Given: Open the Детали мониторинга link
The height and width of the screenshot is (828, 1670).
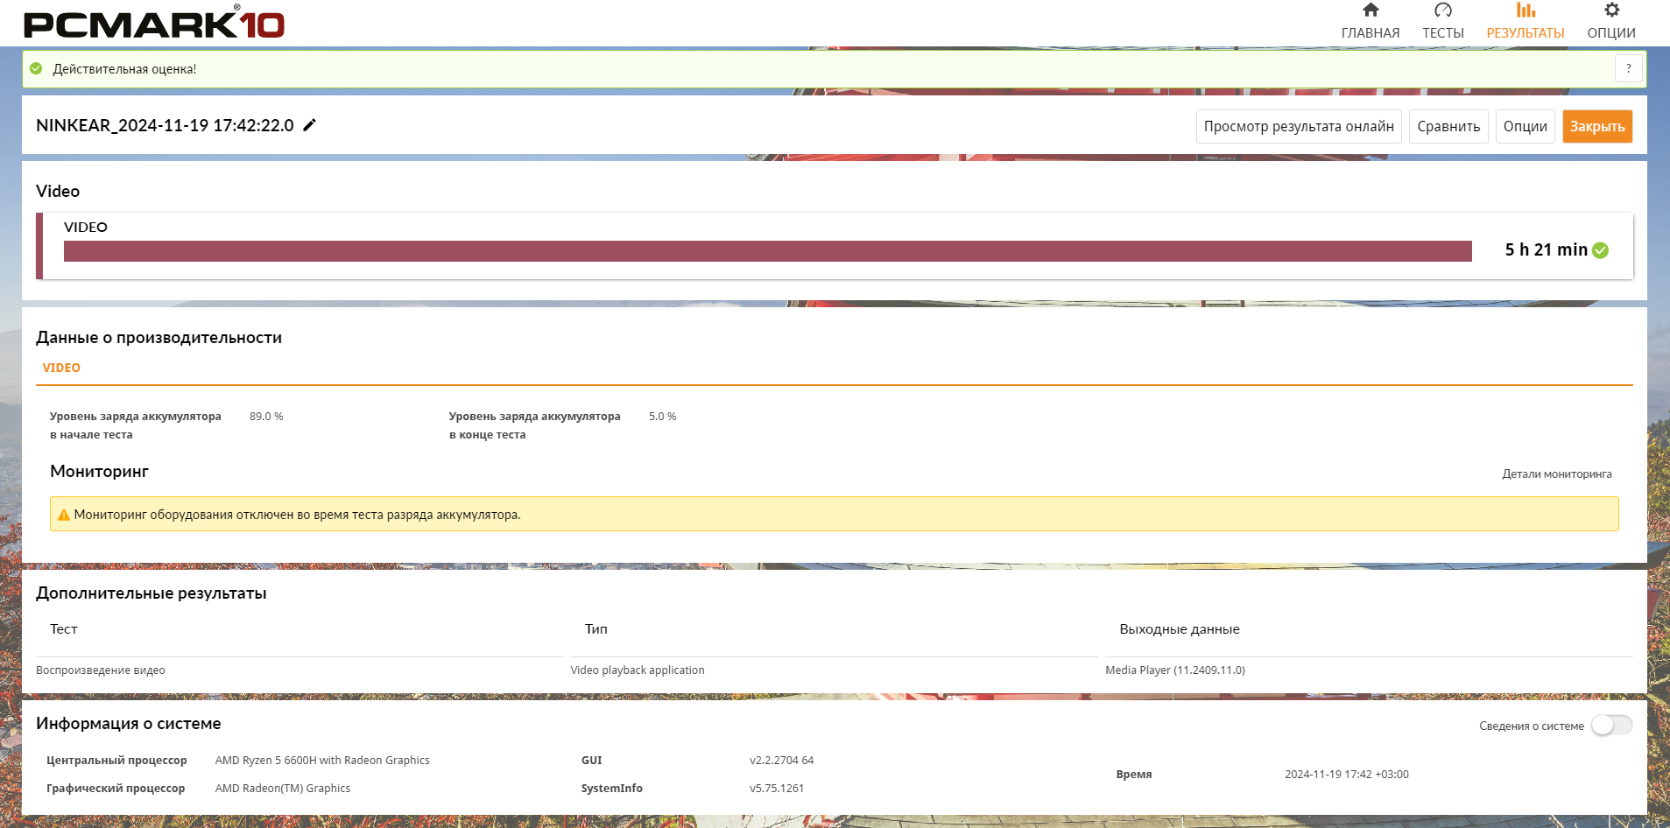Looking at the screenshot, I should [1557, 474].
